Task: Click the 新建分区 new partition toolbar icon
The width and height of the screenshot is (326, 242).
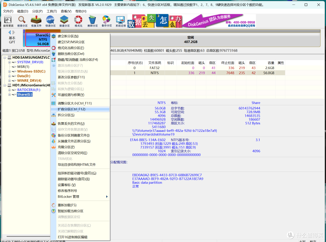Action: 64,21
